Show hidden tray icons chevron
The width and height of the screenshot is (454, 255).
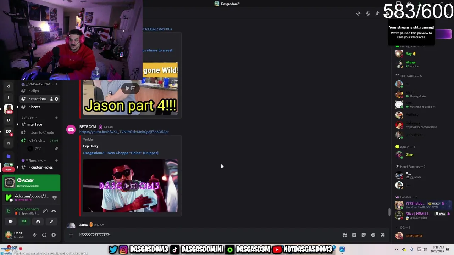point(397,249)
